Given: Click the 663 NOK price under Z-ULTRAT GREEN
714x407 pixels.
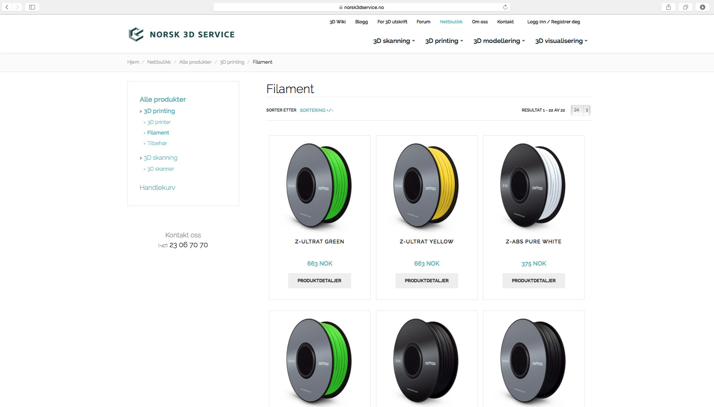Looking at the screenshot, I should (x=320, y=264).
